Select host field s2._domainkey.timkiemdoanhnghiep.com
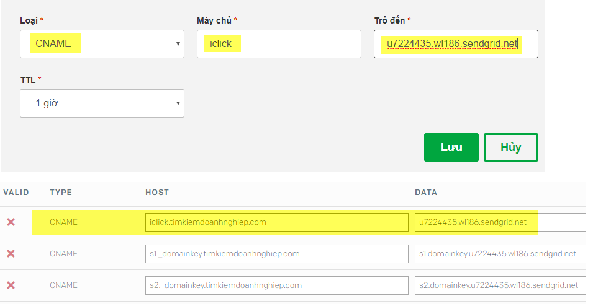Image resolution: width=593 pixels, height=304 pixels. coord(276,285)
